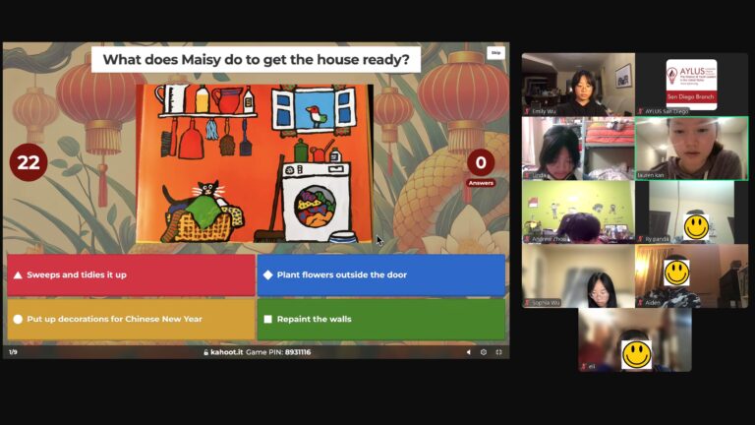The width and height of the screenshot is (755, 425).
Task: Click the diamond shape on the blue answer
Action: (x=268, y=275)
